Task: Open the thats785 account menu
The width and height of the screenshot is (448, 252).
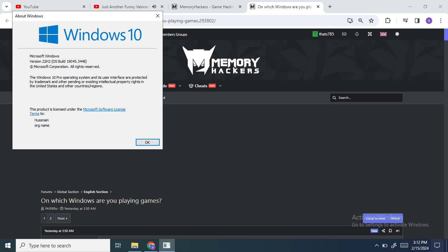Action: pos(323,34)
